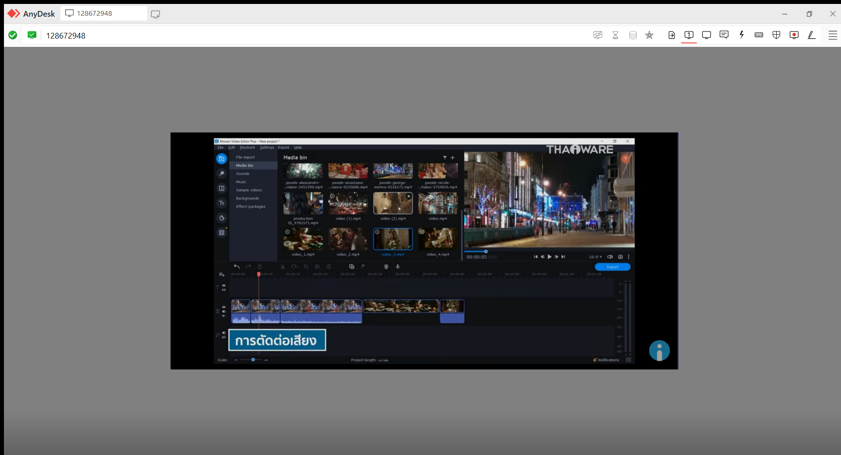
Task: Open AnyDesk chat from the toolbar
Action: 724,35
